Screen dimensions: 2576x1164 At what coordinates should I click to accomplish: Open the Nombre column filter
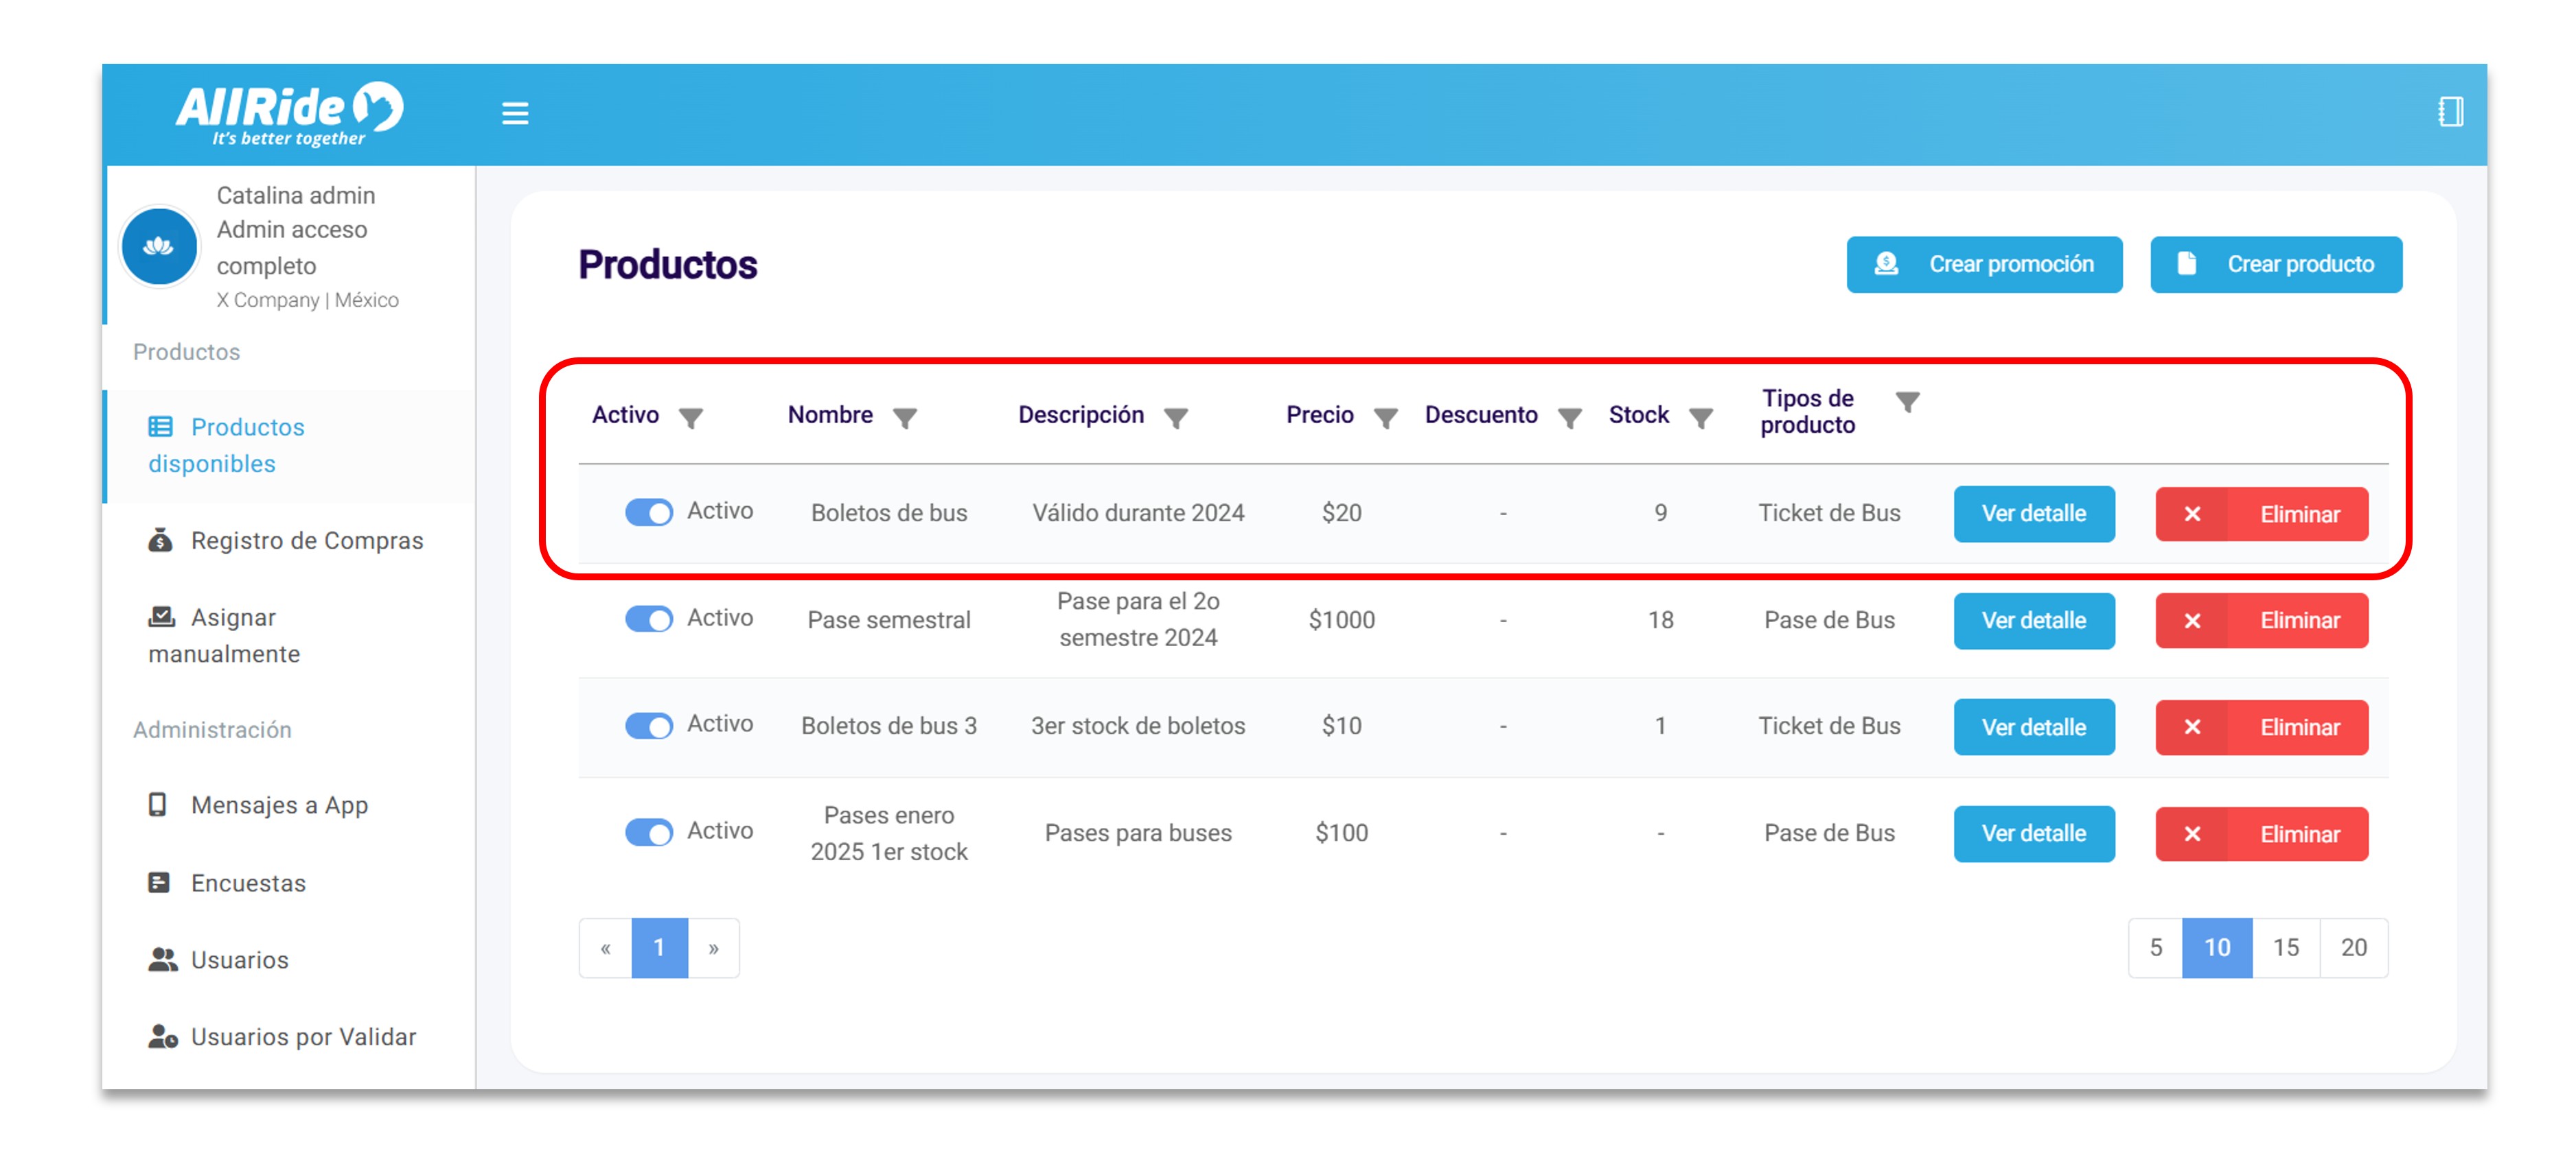tap(905, 418)
